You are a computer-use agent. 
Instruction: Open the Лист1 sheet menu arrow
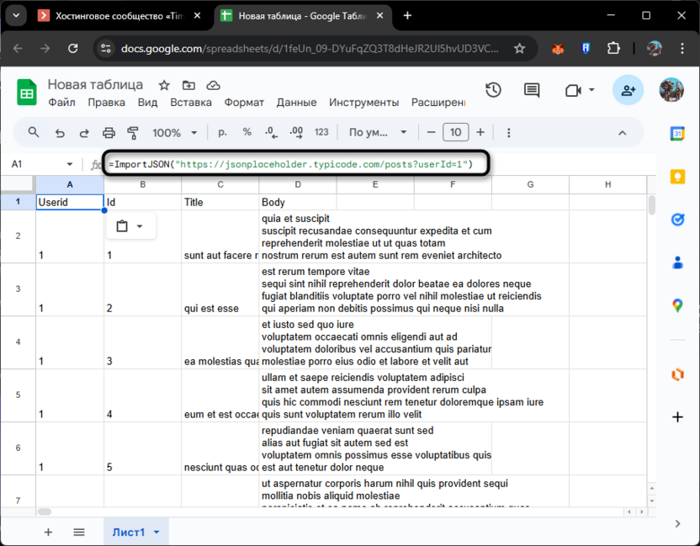[155, 532]
